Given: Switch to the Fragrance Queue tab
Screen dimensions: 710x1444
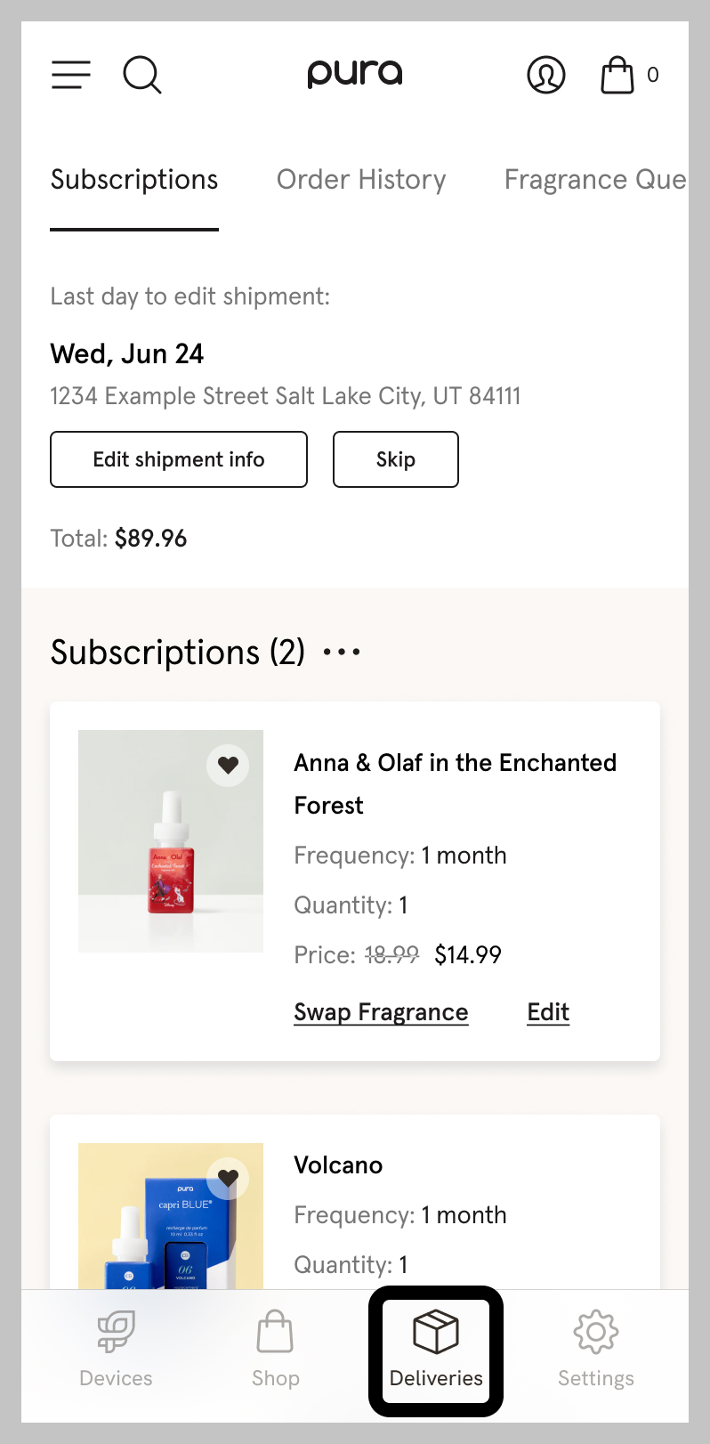Looking at the screenshot, I should click(x=594, y=180).
